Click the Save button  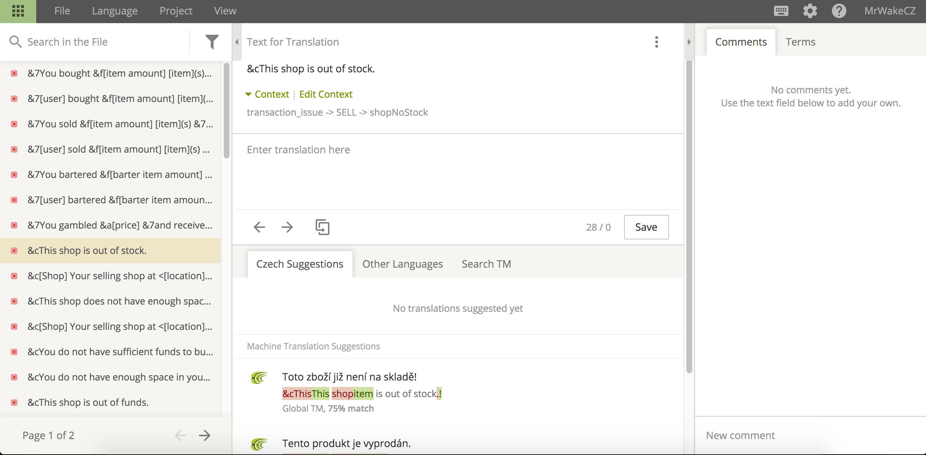click(646, 227)
